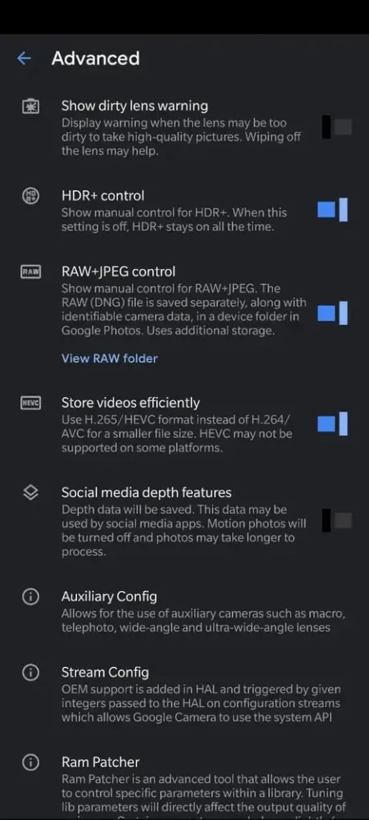The image size is (369, 820).
Task: Click the dirty lens warning icon
Action: click(31, 107)
